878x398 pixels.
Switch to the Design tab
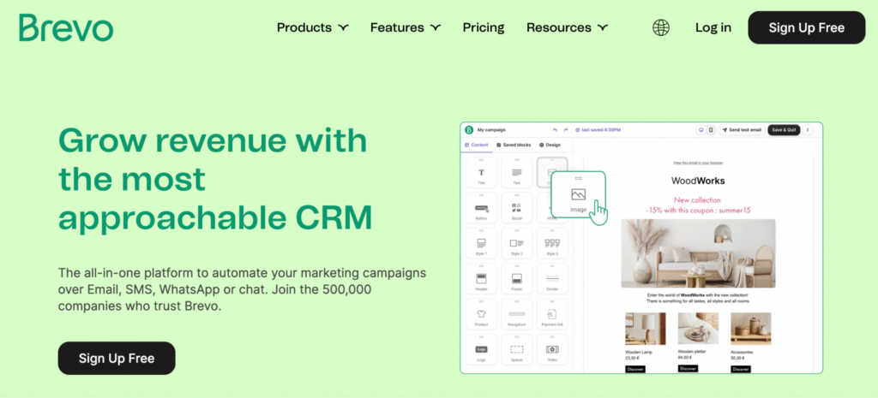[x=550, y=145]
